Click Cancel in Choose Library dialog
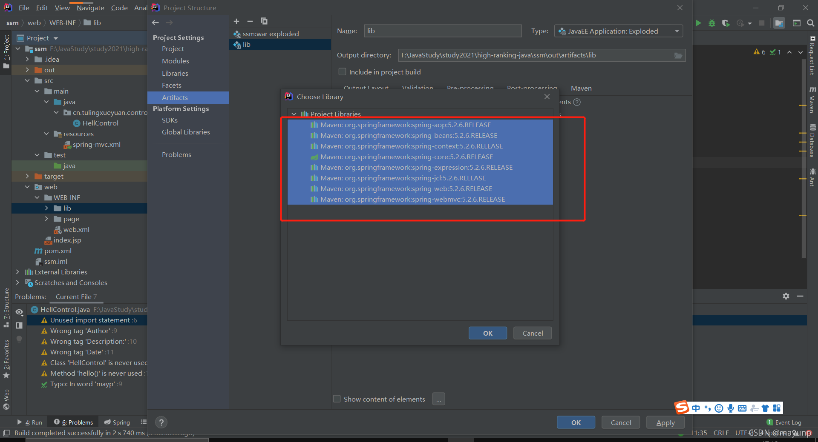The width and height of the screenshot is (818, 442). tap(533, 333)
